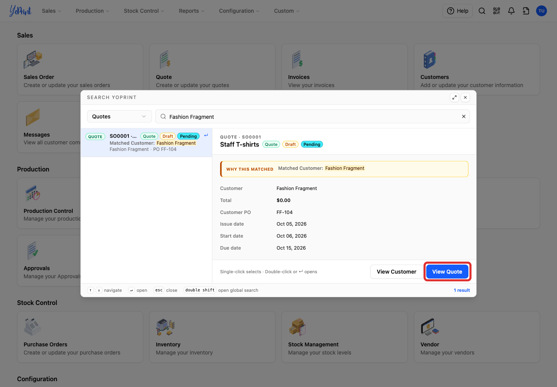
Task: Open the global search magnifier icon
Action: click(x=482, y=11)
